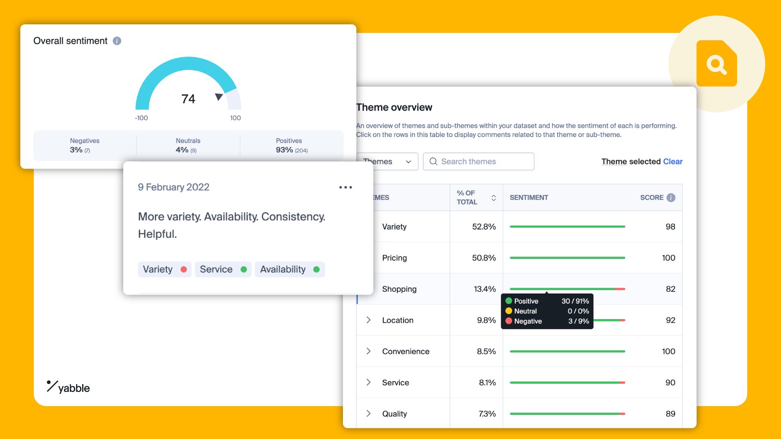781x439 pixels.
Task: Expand the Convenience theme row
Action: point(368,351)
